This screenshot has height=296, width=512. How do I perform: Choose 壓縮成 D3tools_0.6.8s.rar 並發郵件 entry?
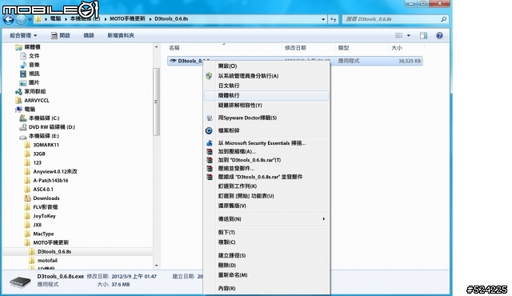(x=266, y=177)
